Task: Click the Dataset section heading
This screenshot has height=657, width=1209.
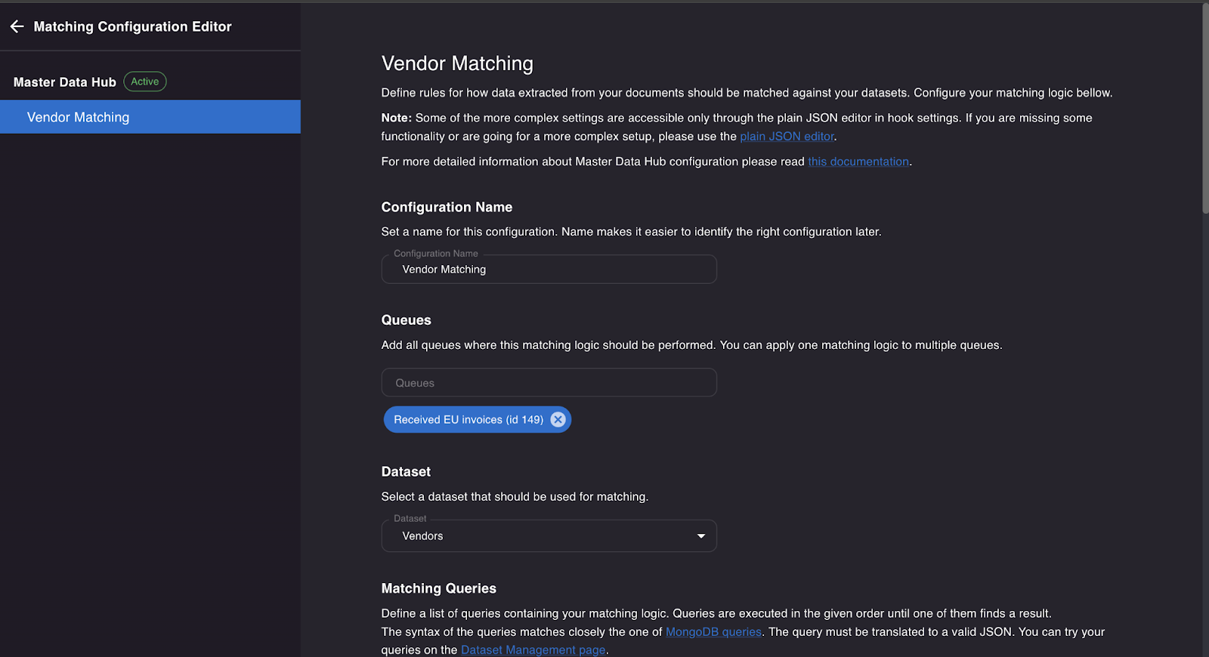Action: click(406, 472)
